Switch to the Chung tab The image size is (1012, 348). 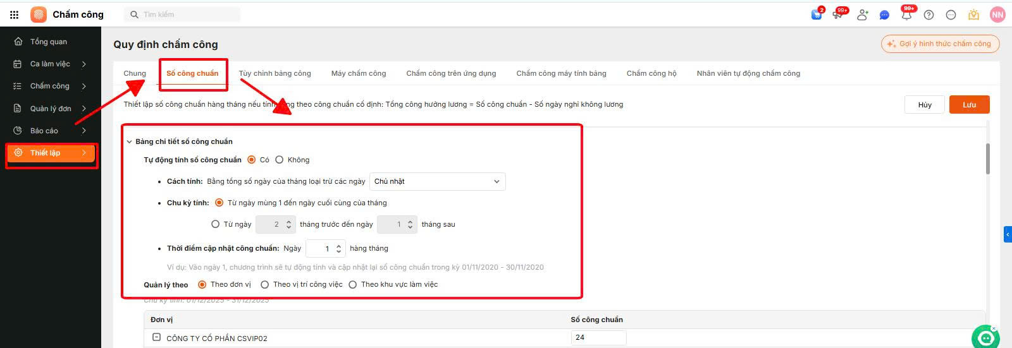(135, 73)
